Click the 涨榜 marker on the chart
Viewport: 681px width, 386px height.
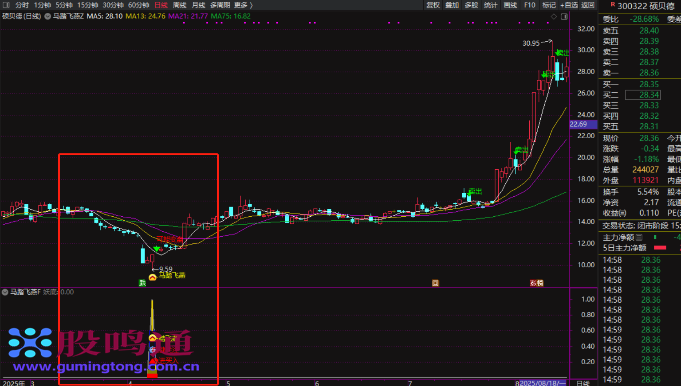coord(536,283)
